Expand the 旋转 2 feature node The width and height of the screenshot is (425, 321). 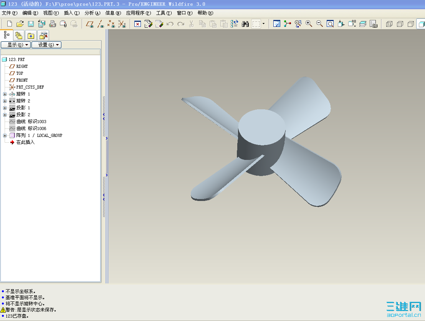pos(5,101)
